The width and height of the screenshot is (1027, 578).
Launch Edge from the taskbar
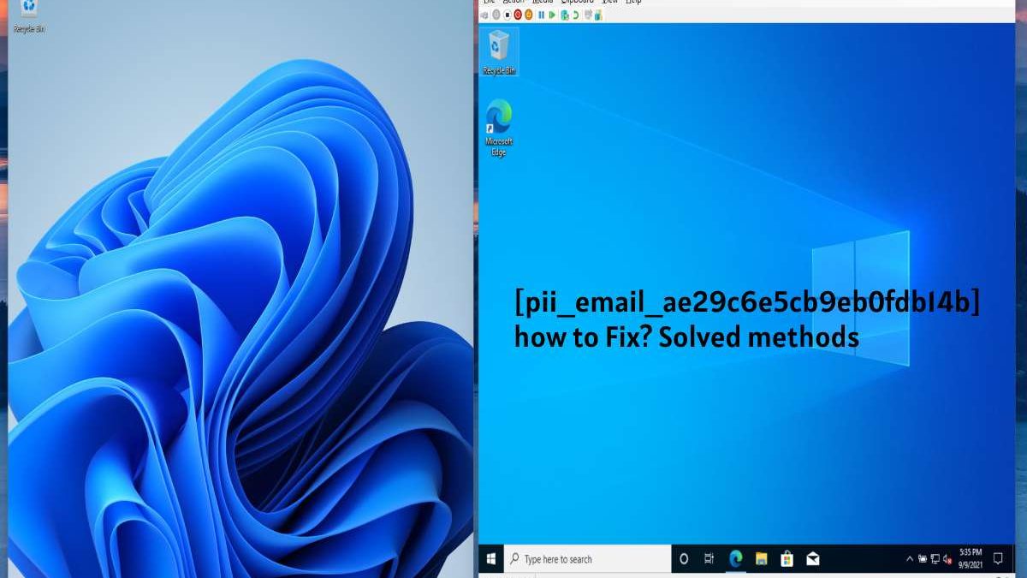(x=735, y=559)
